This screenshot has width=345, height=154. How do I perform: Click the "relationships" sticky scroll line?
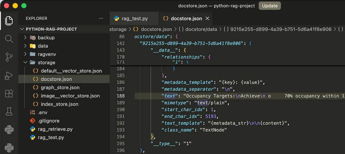tap(182, 57)
